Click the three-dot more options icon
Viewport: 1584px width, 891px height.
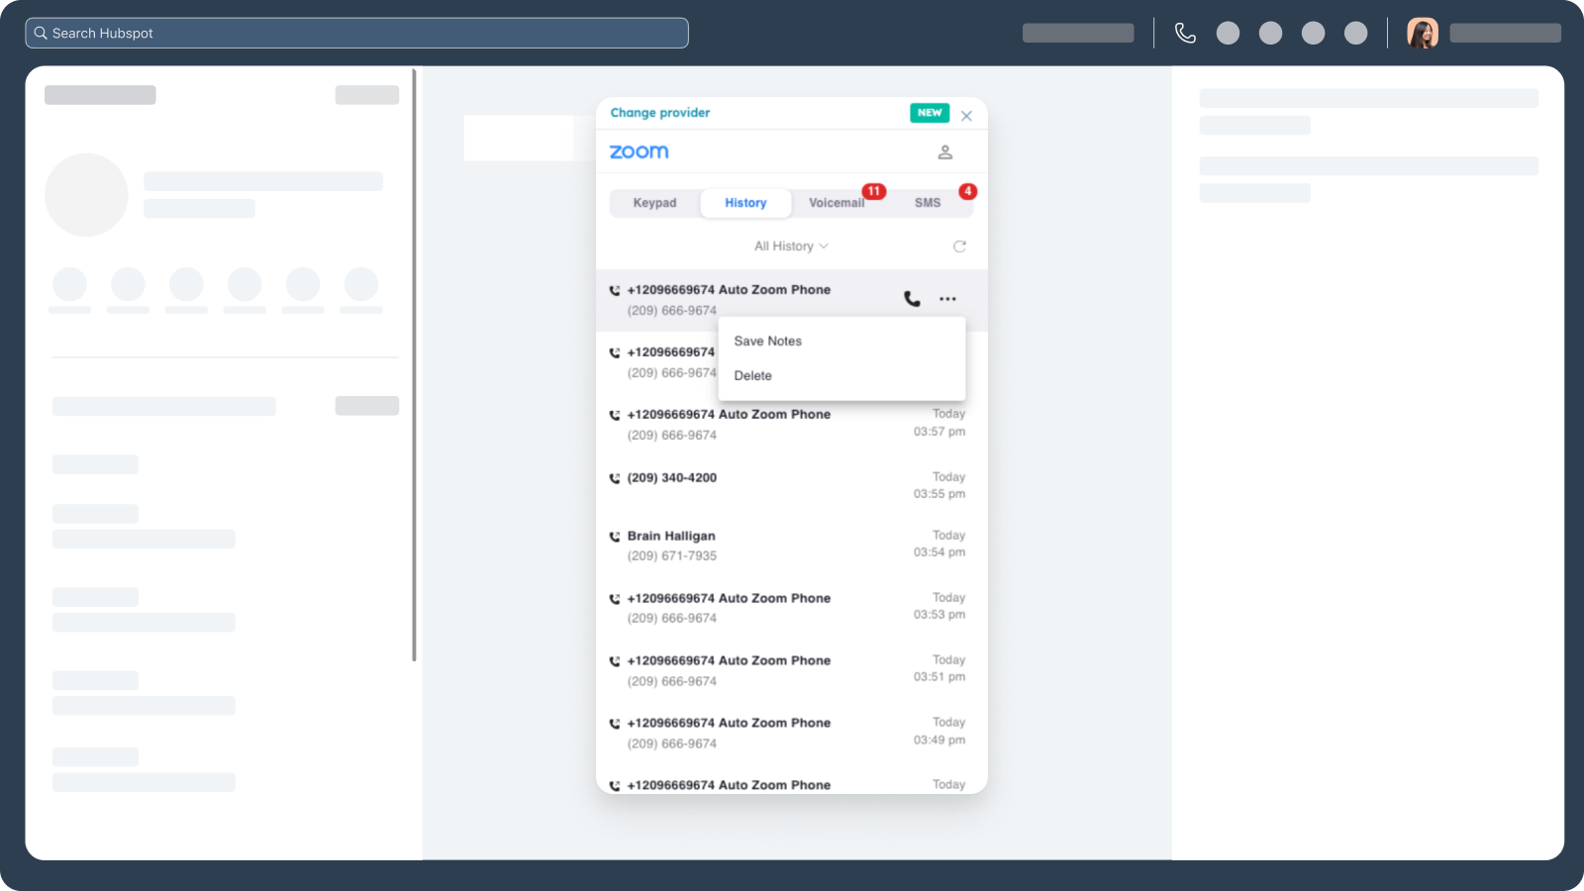tap(947, 299)
